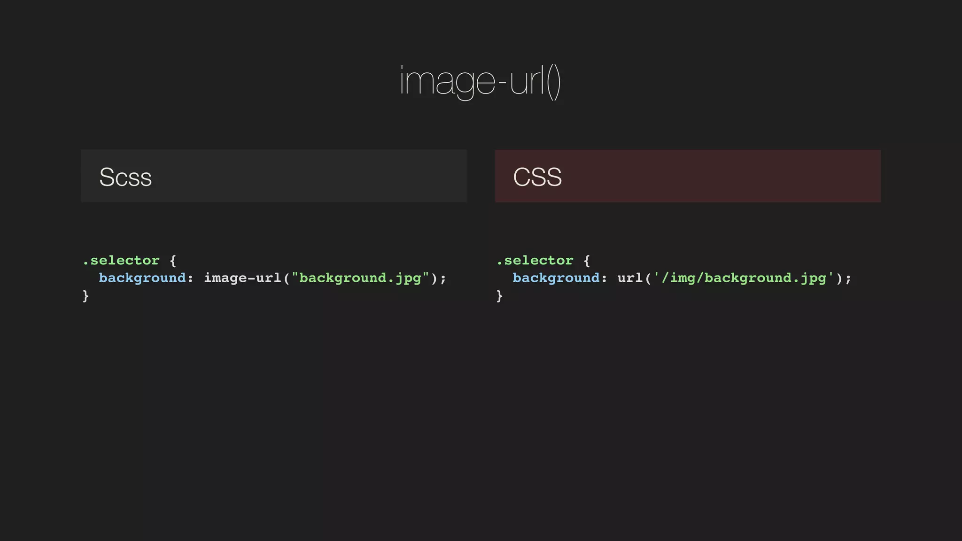This screenshot has height=541, width=962.
Task: Select the CSS header label
Action: coord(537,177)
